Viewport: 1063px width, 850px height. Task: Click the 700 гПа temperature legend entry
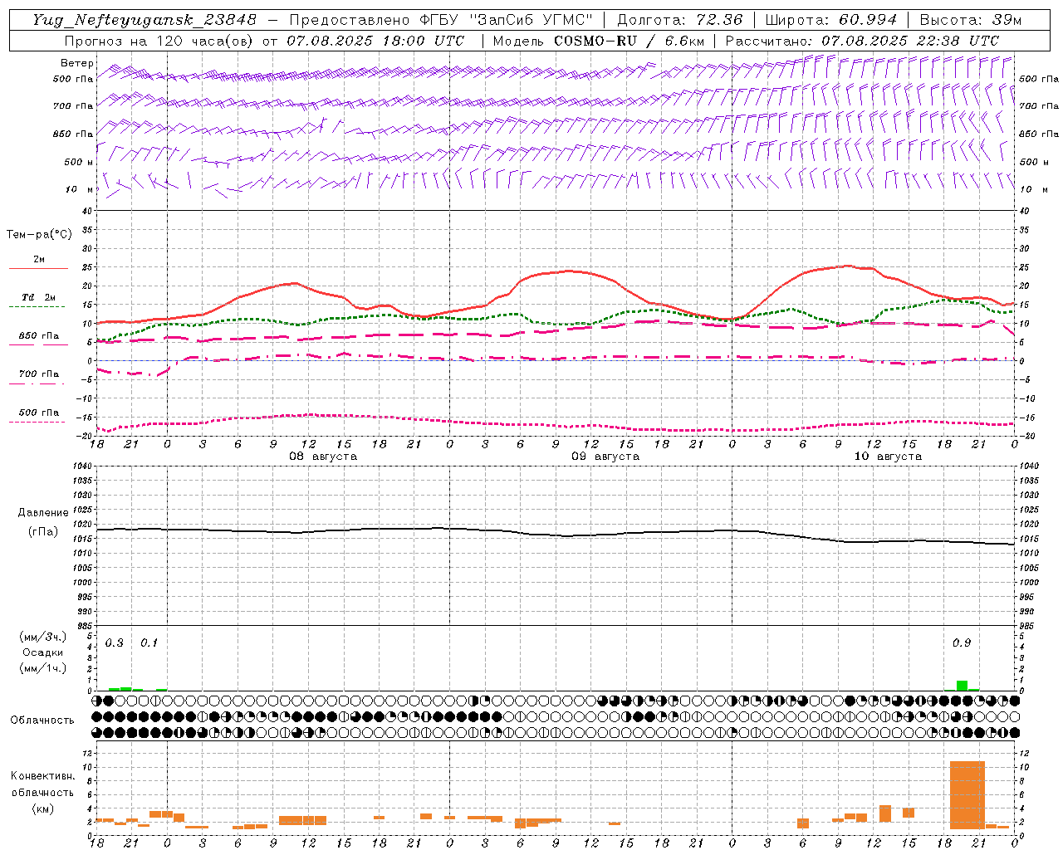(39, 374)
